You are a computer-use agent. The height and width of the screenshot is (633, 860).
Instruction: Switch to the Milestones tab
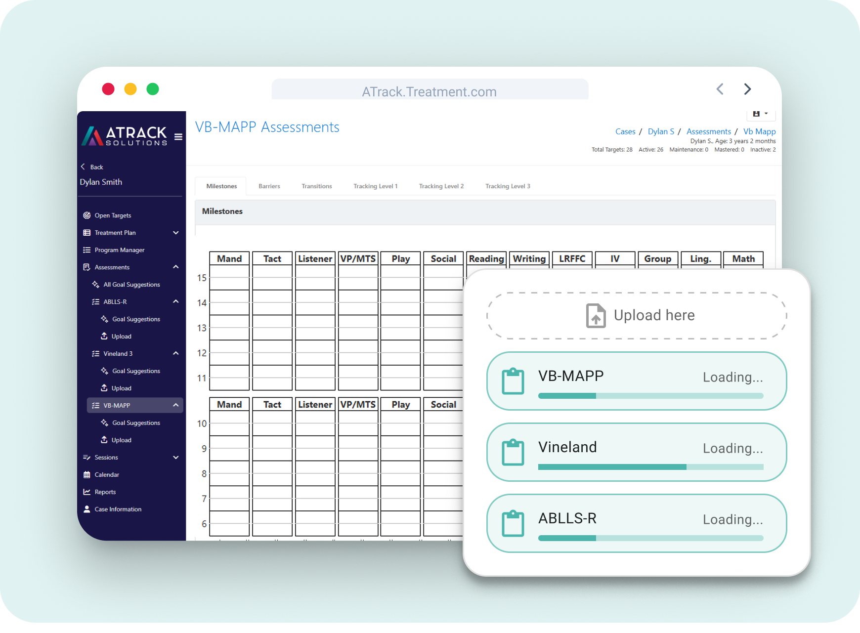click(221, 186)
